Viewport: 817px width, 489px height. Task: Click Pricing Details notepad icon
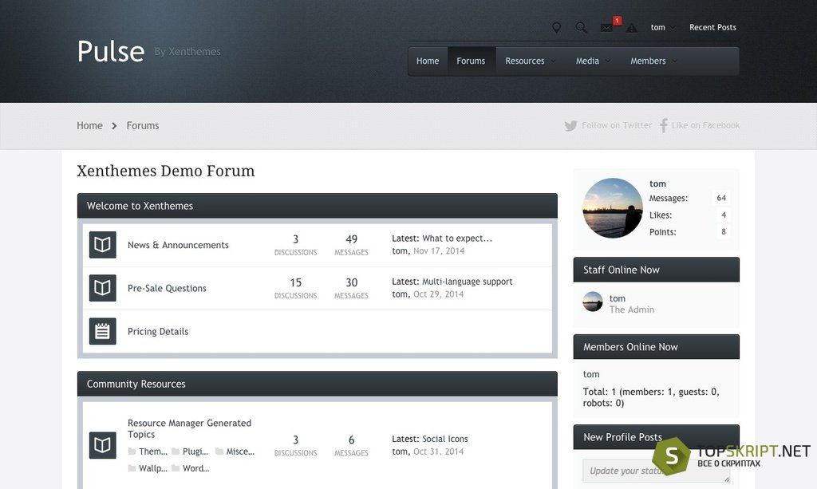[x=102, y=331]
